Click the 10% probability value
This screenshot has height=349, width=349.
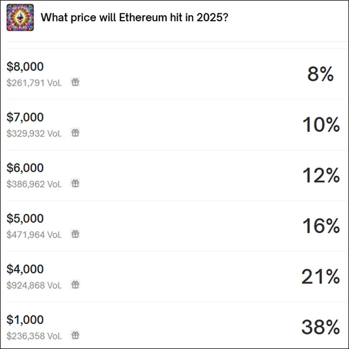coord(321,125)
